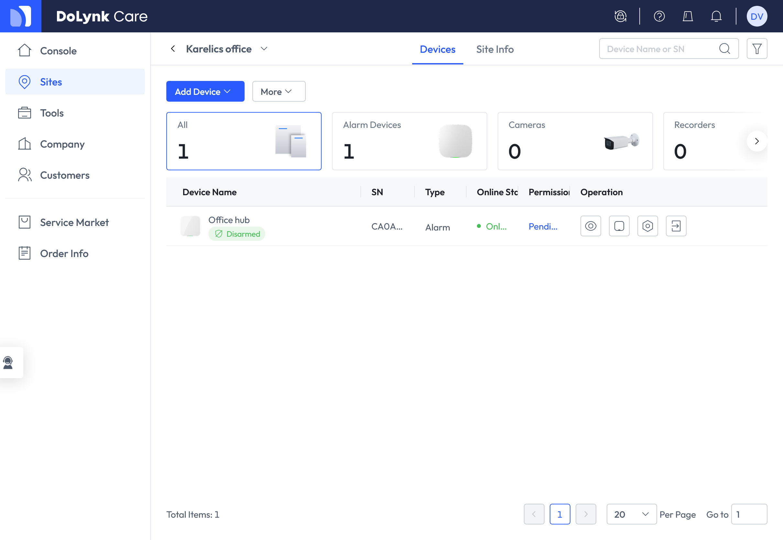This screenshot has width=783, height=540.
Task: Open the lock/security icon in header
Action: [620, 16]
